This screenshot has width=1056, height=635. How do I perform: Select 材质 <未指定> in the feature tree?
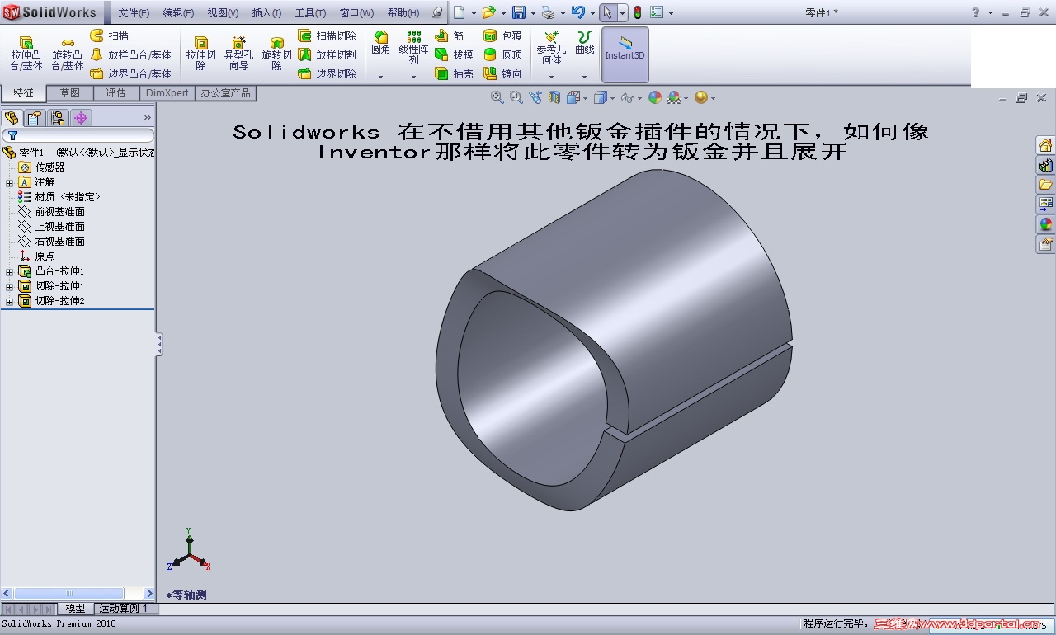coord(59,197)
